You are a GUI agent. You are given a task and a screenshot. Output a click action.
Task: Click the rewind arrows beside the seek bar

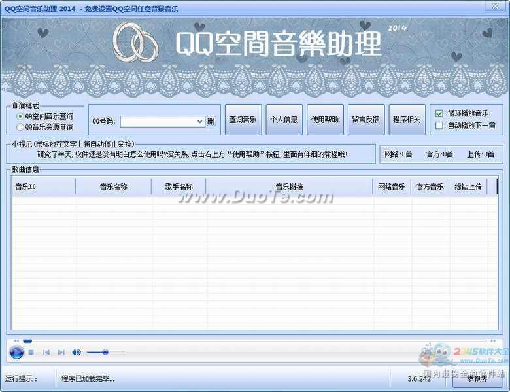pos(16,341)
